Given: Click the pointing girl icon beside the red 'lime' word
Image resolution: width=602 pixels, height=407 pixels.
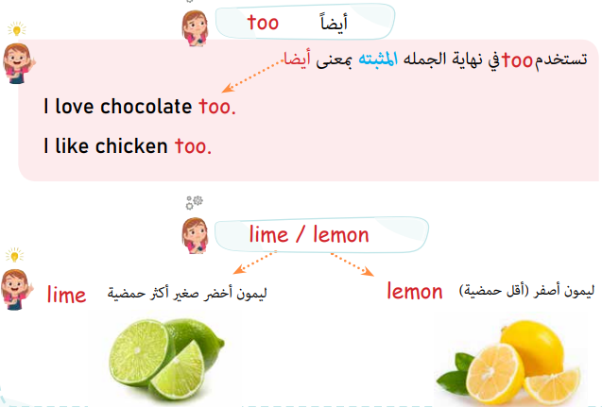Looking at the screenshot, I should (17, 289).
